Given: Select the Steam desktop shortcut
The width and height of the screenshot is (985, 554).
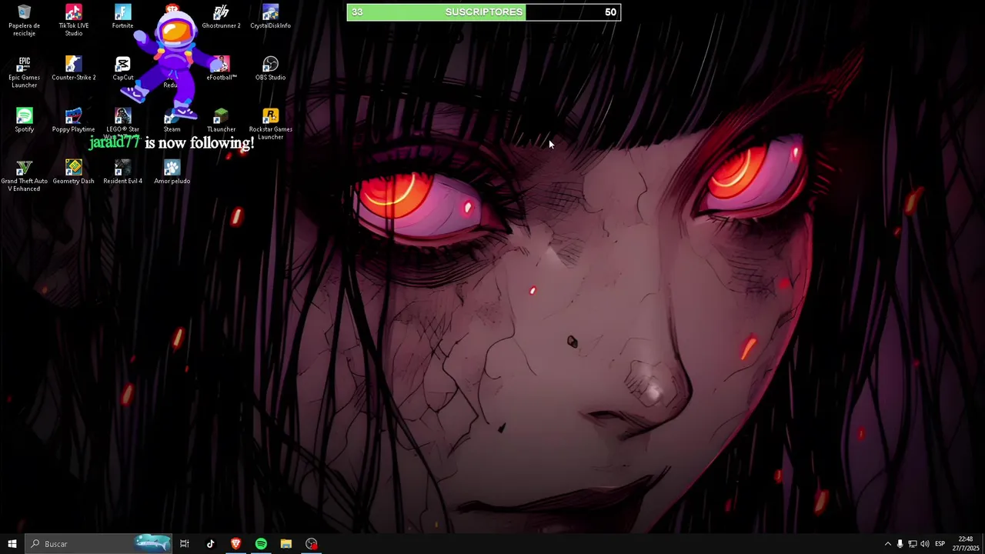Looking at the screenshot, I should (172, 120).
